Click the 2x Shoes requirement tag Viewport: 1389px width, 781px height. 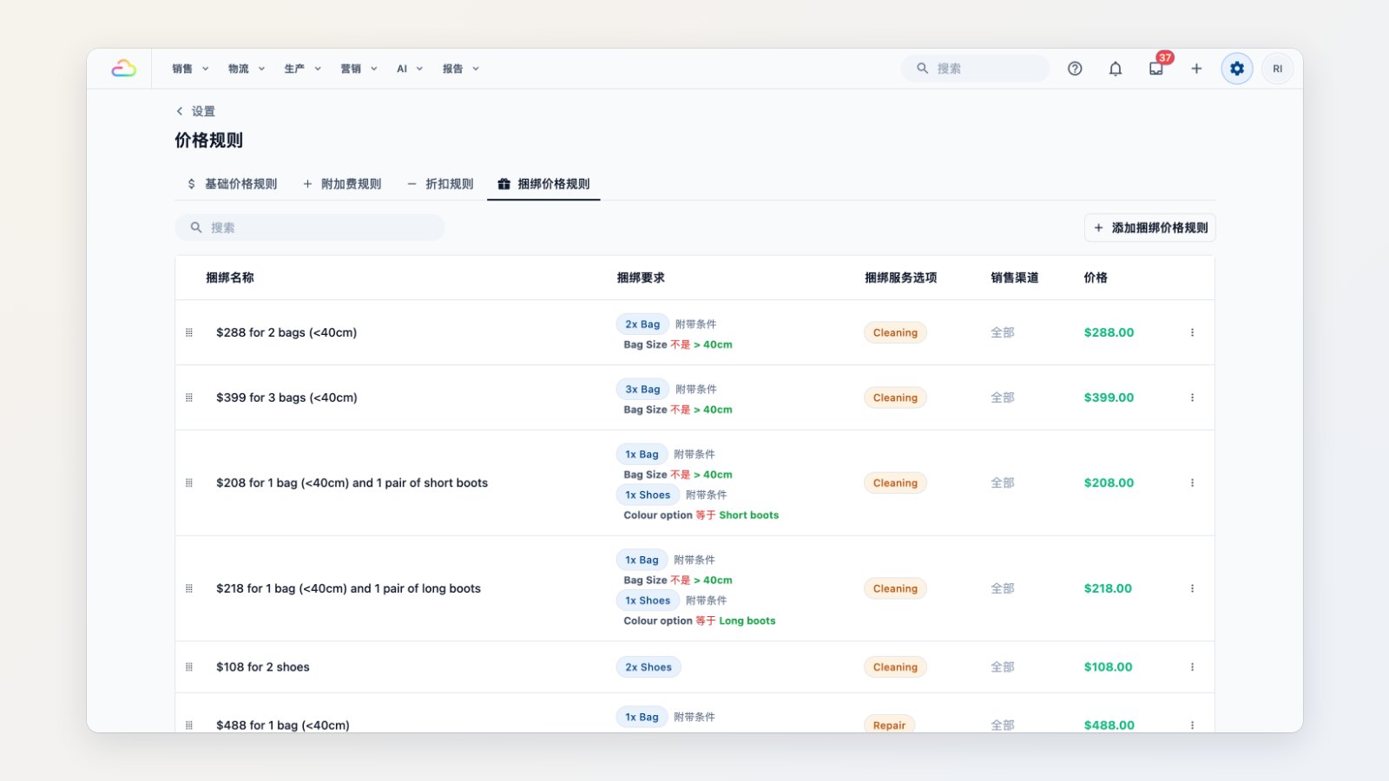point(648,667)
